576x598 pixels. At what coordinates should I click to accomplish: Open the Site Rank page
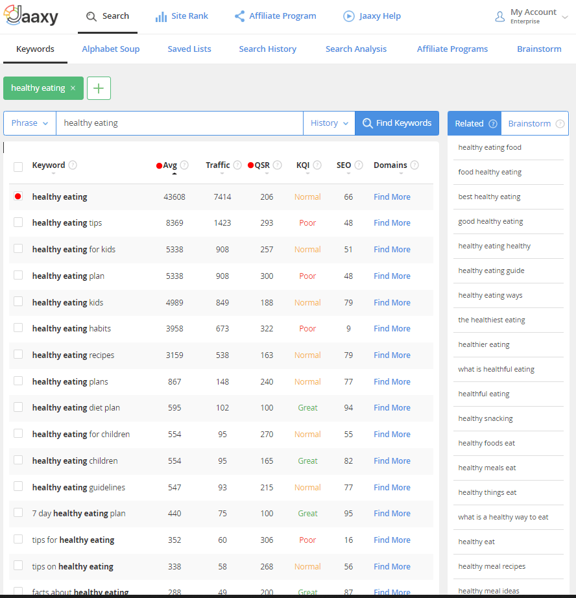(182, 16)
